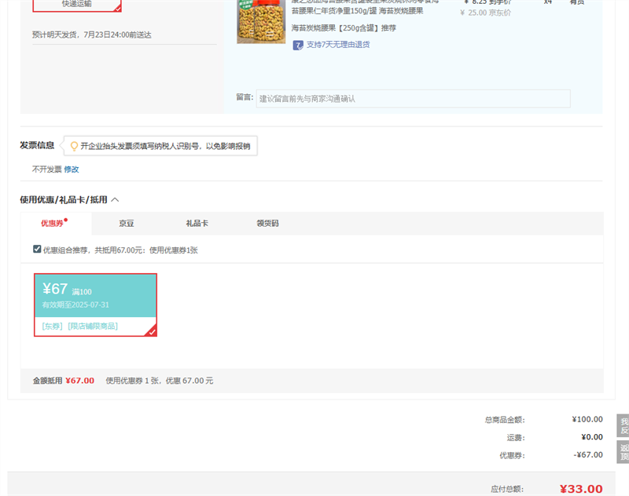Switch to the 京豆 tab
Screen dimensions: 629x496
coord(127,224)
